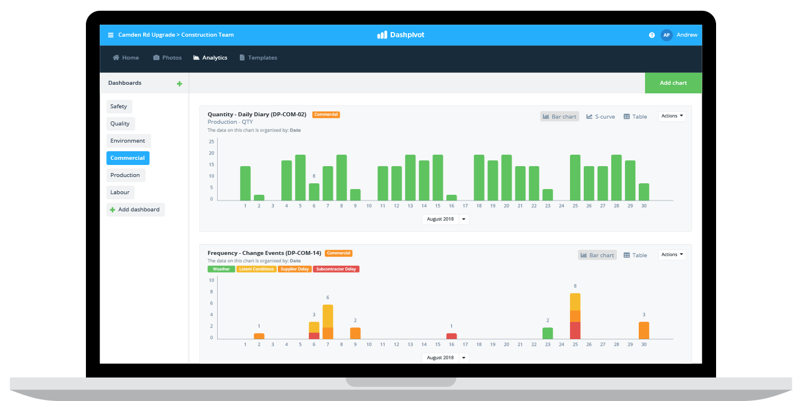Open August 2018 dropdown under Quantity chart
This screenshot has height=401, width=802.
coord(445,219)
